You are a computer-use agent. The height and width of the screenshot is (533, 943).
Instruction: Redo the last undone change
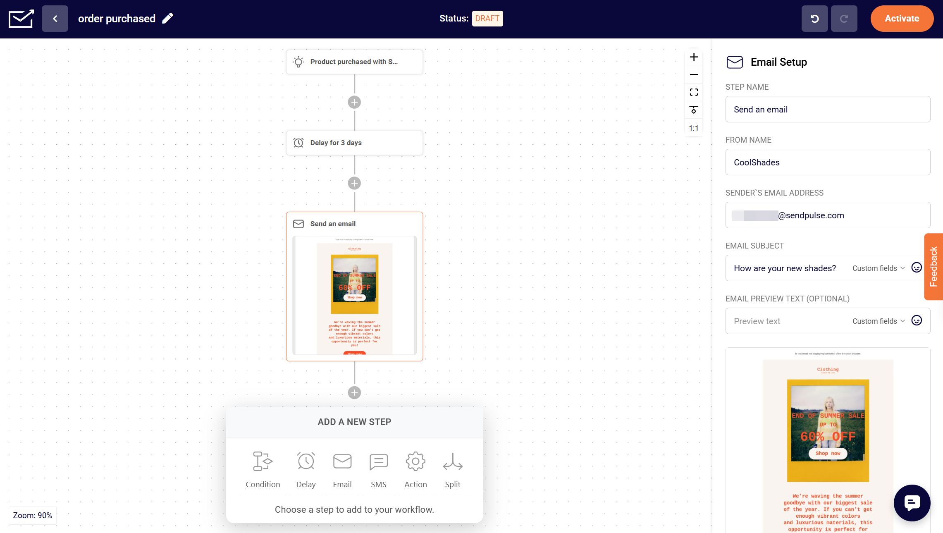844,19
